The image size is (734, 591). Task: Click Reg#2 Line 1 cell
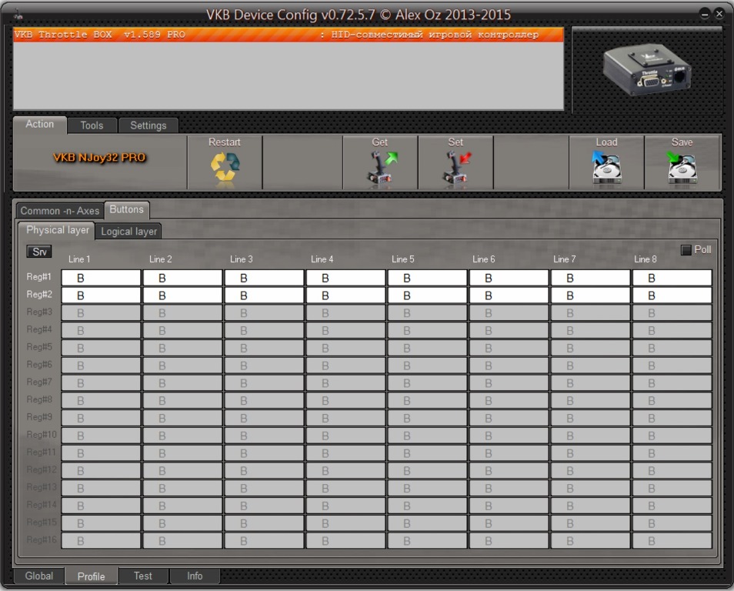pos(101,295)
